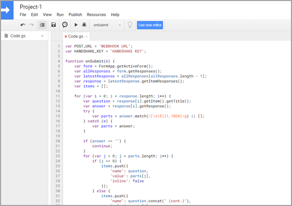The height and width of the screenshot is (206, 292).
Task: Debug the function with bug icon
Action: tap(84, 25)
